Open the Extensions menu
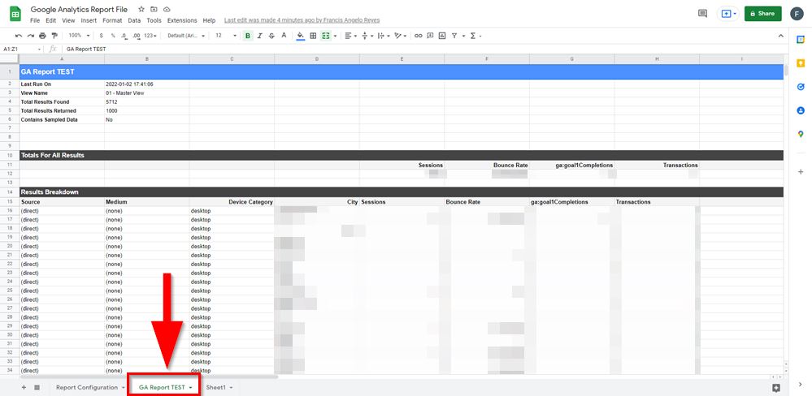Viewport: 812px width, 396px height. (x=182, y=20)
